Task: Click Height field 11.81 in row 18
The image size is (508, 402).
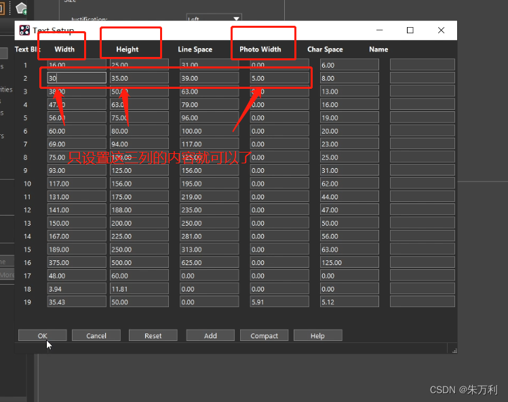Action: coord(139,289)
